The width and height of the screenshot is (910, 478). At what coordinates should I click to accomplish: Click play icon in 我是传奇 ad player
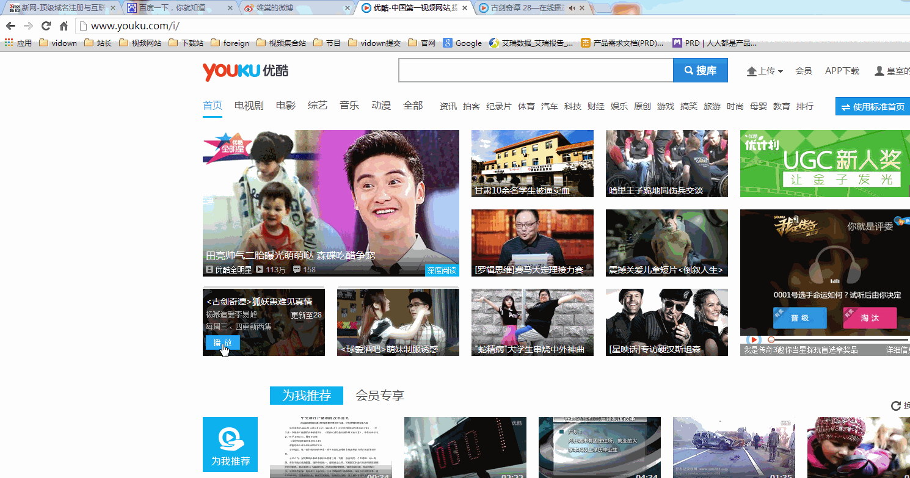point(754,339)
